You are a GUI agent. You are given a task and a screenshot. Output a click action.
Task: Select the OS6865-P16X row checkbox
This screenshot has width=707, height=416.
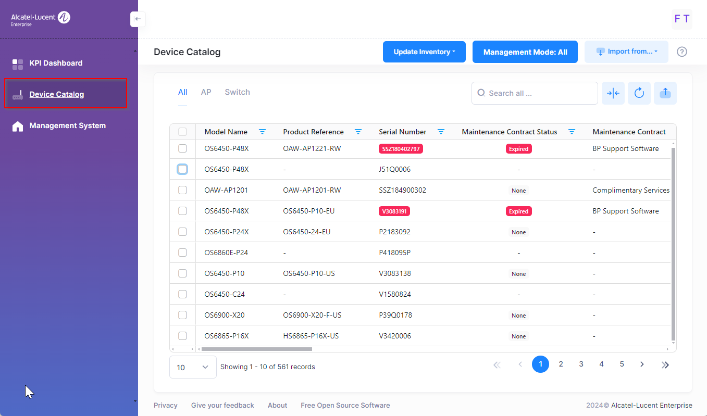[182, 336]
